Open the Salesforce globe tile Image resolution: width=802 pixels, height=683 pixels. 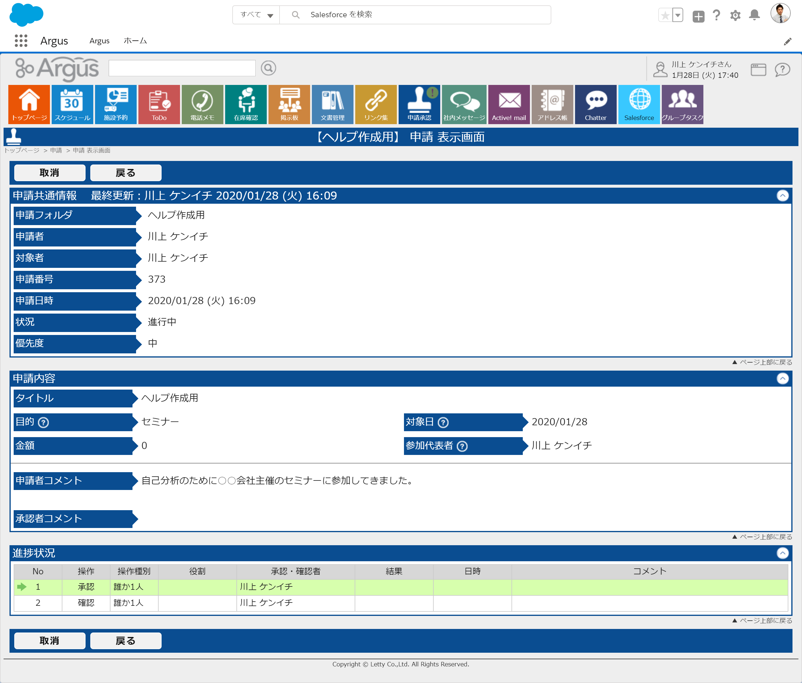[x=639, y=104]
